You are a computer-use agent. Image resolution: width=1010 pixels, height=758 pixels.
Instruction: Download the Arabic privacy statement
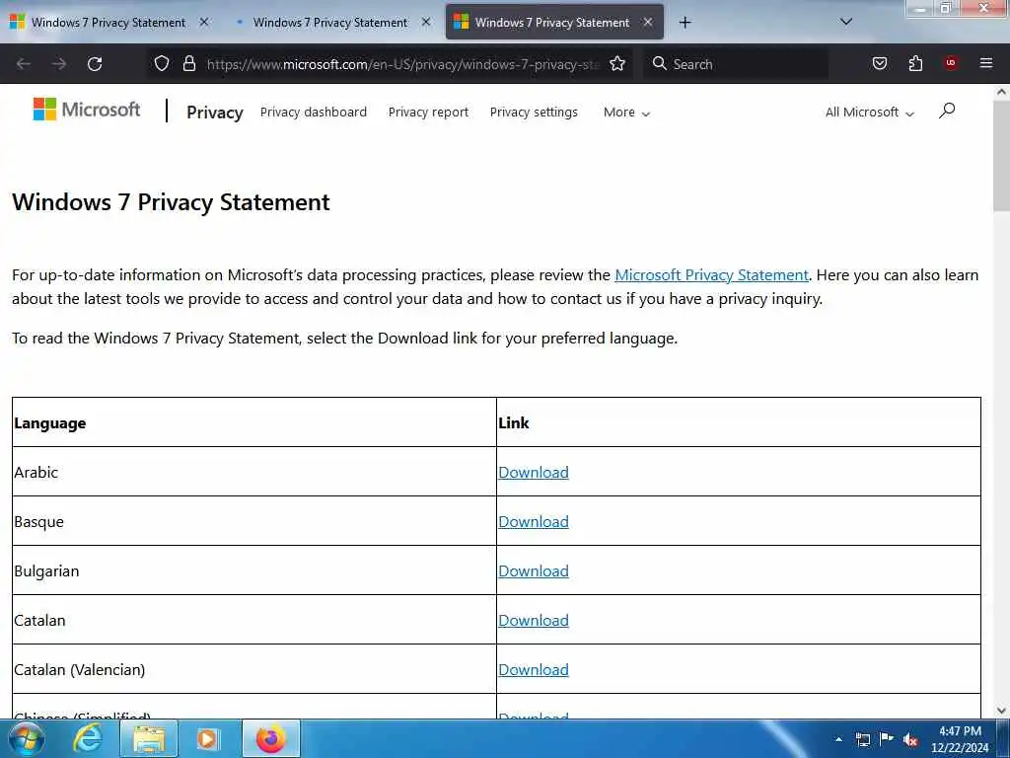coord(534,473)
